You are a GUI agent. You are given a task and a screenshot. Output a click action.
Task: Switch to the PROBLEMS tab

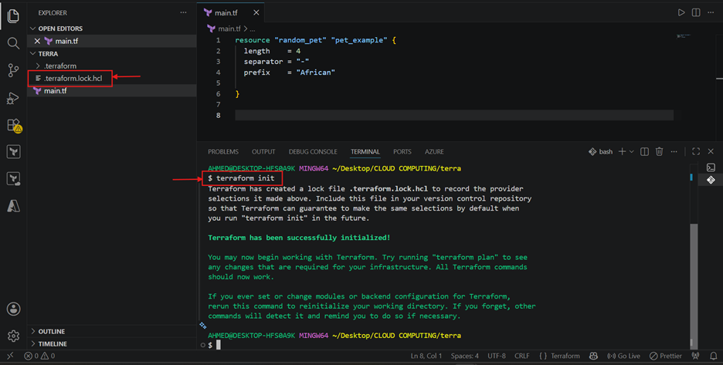point(223,151)
